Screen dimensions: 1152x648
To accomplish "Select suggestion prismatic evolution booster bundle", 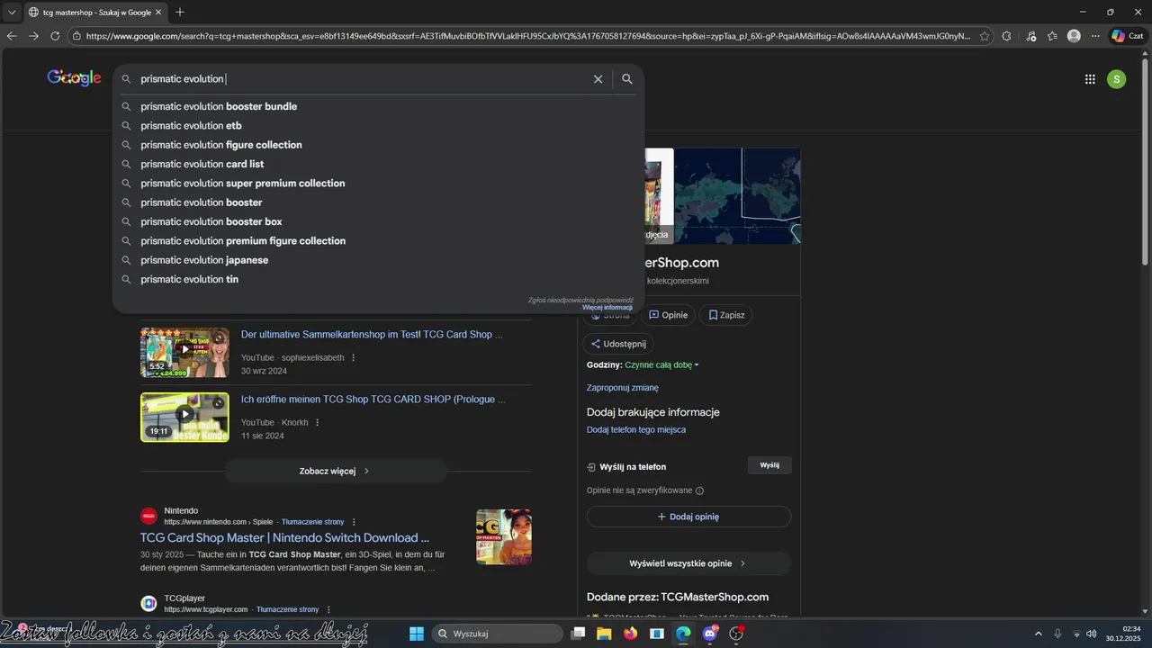I will coord(378,106).
